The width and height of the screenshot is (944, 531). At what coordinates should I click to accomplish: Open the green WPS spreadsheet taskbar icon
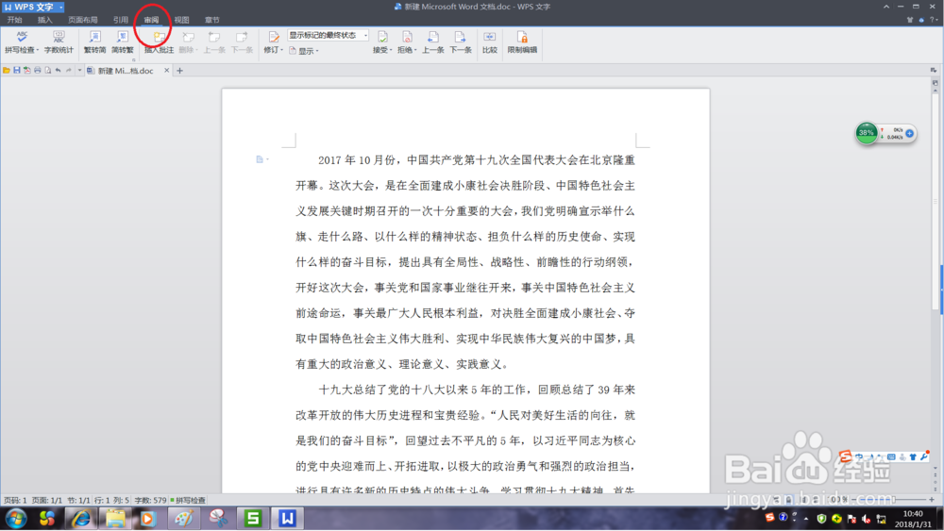[x=253, y=518]
